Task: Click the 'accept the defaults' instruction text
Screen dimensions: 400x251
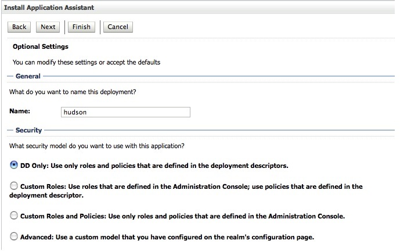Action: coord(86,62)
